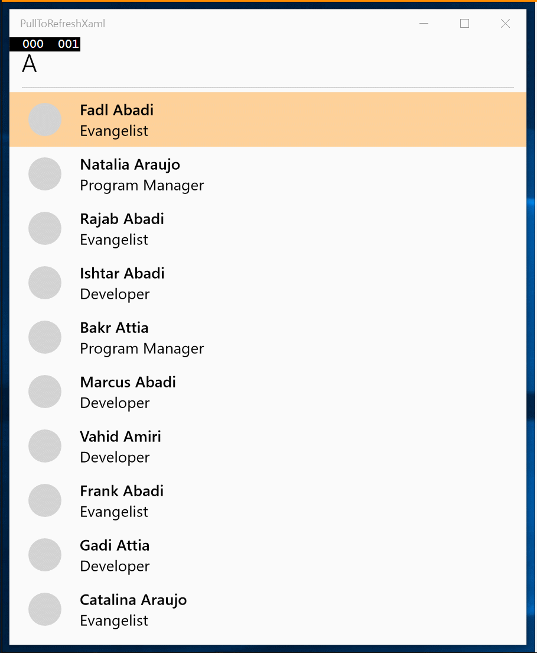The height and width of the screenshot is (653, 537).
Task: Choose the Marcus Abadi contact name
Action: [128, 382]
